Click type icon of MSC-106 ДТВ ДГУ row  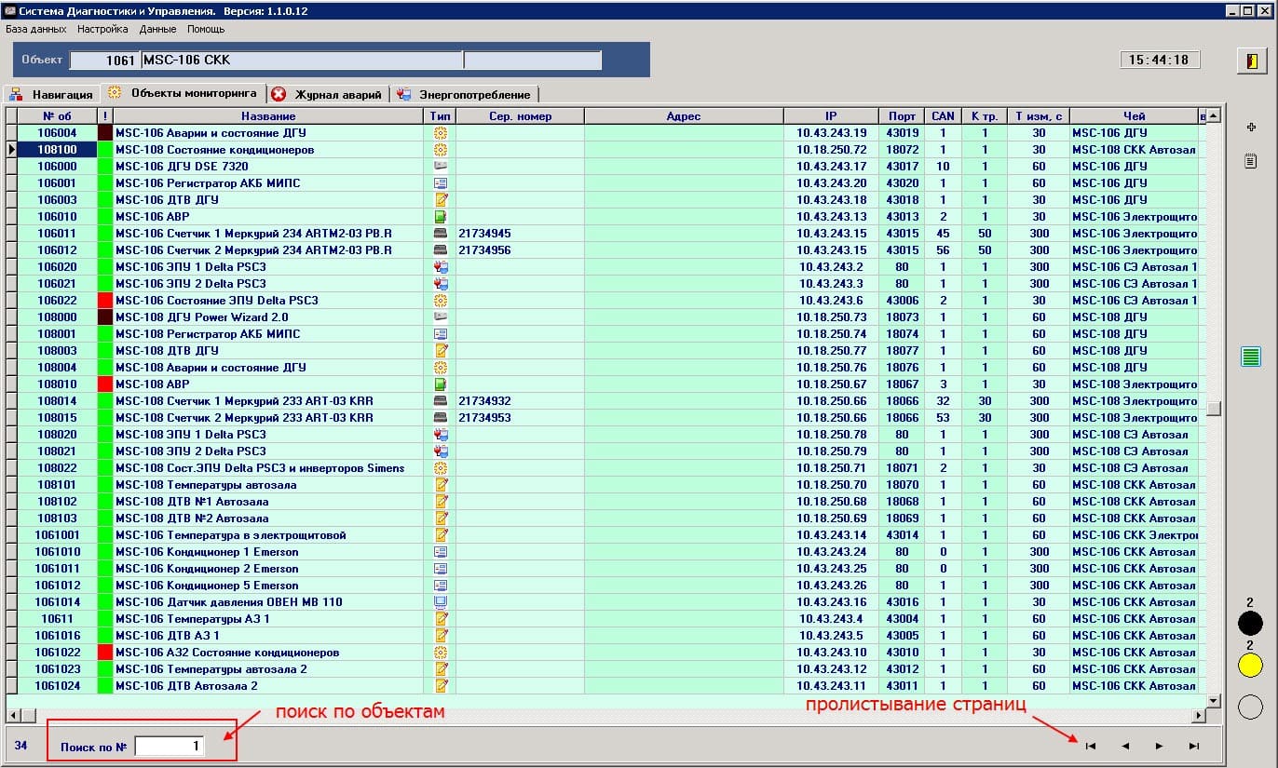click(x=441, y=200)
